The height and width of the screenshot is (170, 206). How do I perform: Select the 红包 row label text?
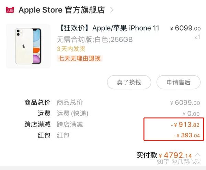click(x=44, y=135)
